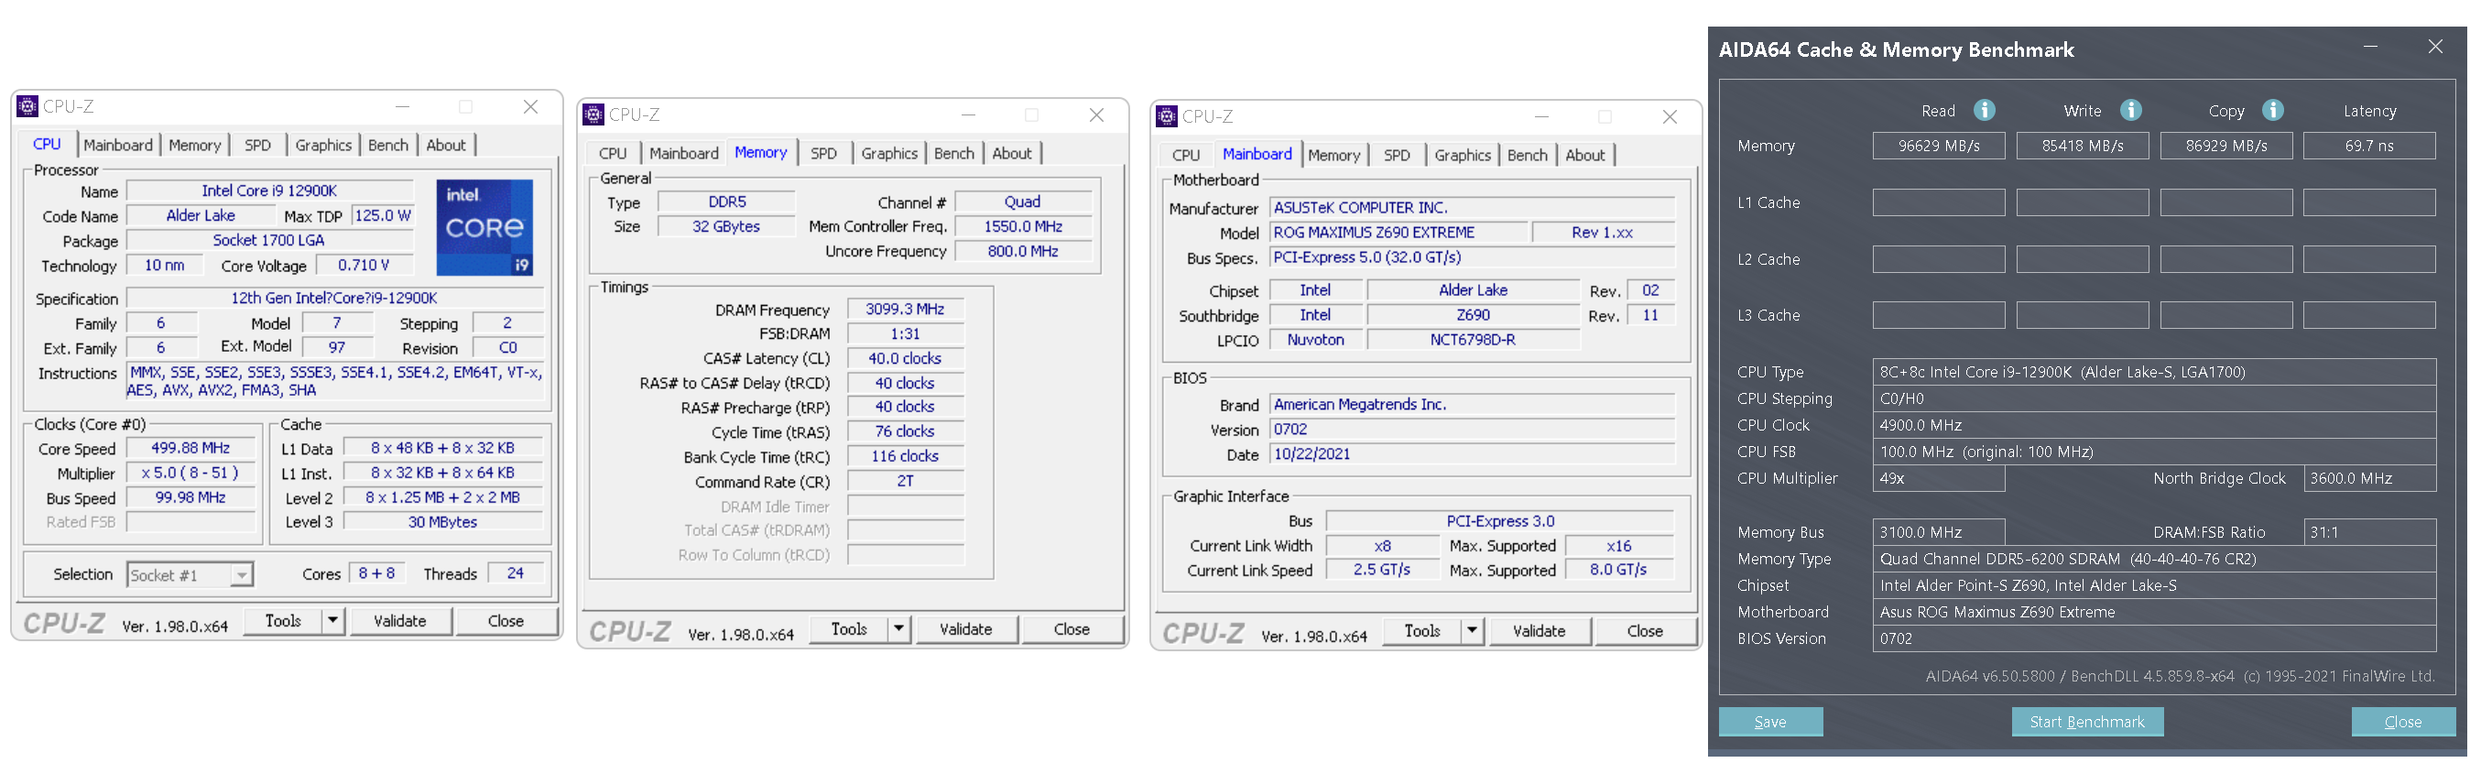The width and height of the screenshot is (2481, 774).
Task: Click Close button in first CPU-Z window
Action: 506,621
